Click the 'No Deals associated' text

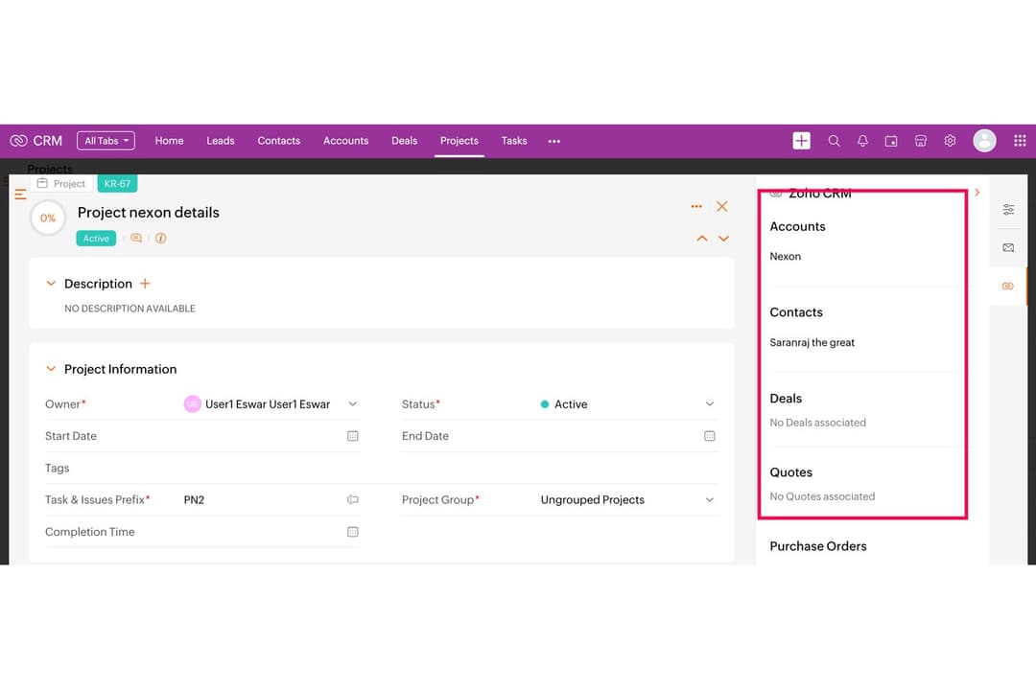pyautogui.click(x=817, y=423)
